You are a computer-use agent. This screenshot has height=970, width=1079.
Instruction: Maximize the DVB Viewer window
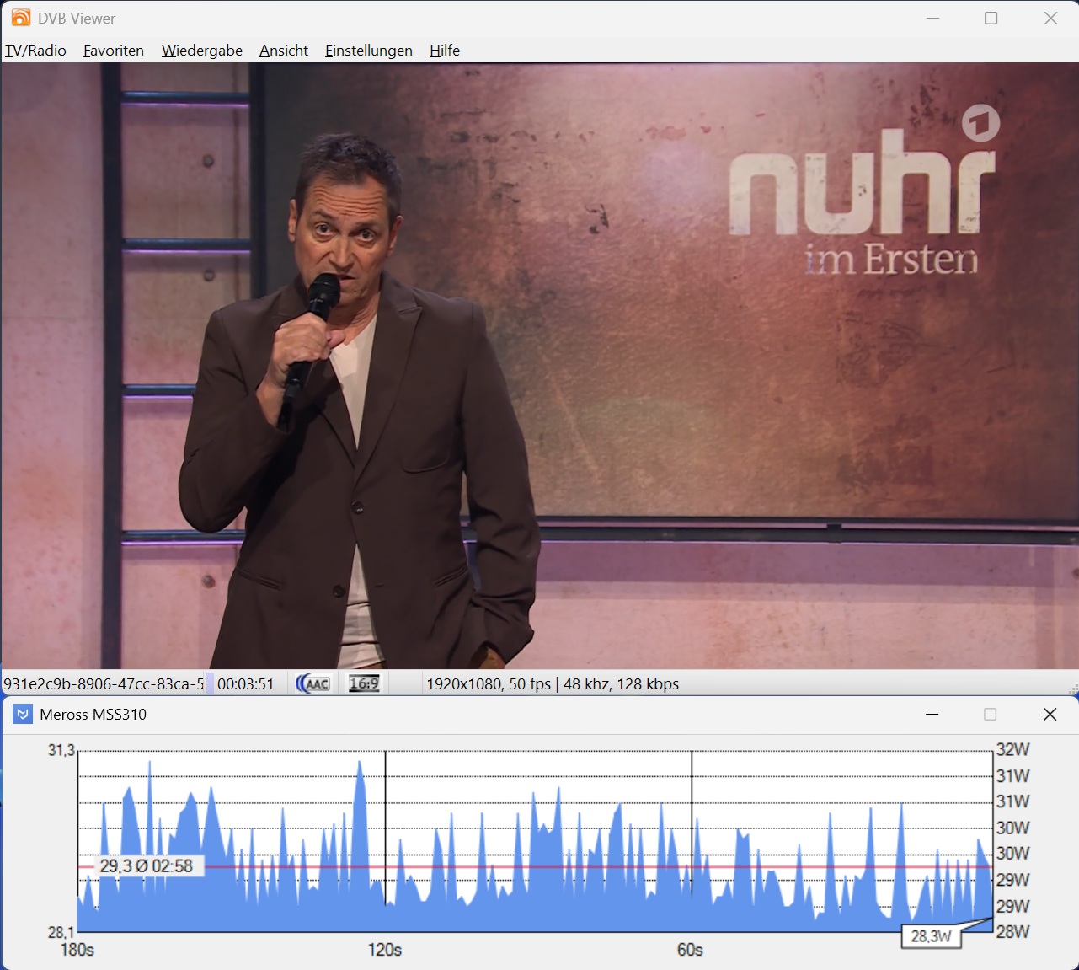point(991,18)
